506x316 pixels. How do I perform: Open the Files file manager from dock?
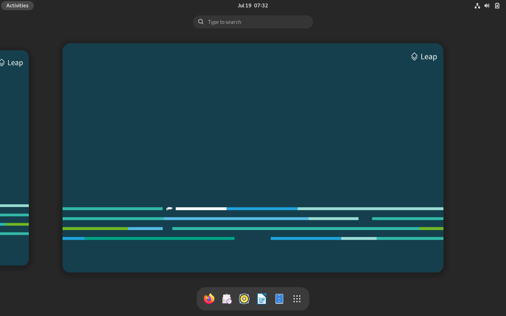click(279, 299)
